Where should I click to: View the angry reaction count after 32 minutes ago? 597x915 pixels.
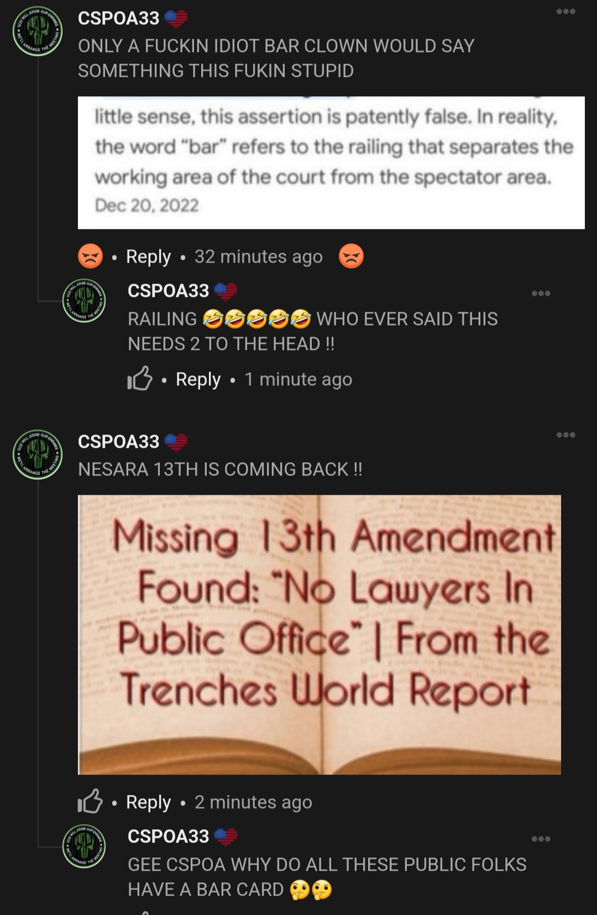pyautogui.click(x=351, y=257)
